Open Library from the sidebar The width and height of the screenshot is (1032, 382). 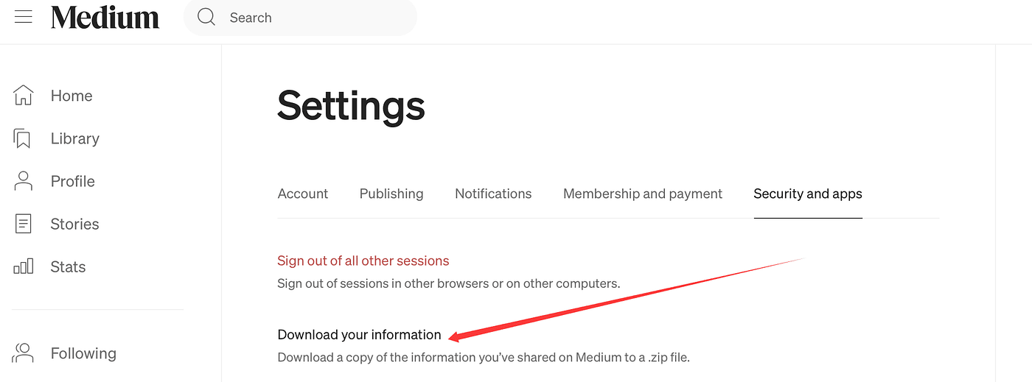pos(74,138)
